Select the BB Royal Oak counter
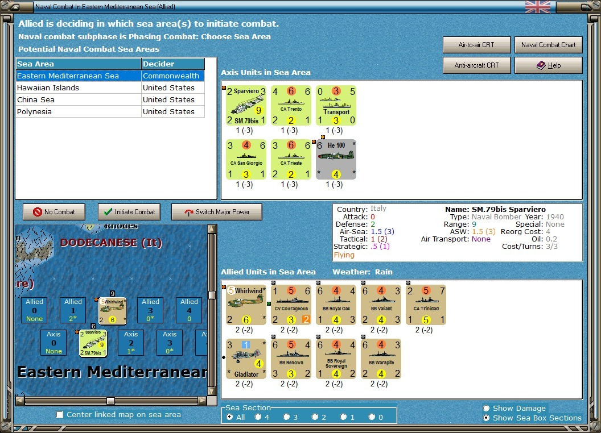Image resolution: width=601 pixels, height=433 pixels. click(336, 305)
